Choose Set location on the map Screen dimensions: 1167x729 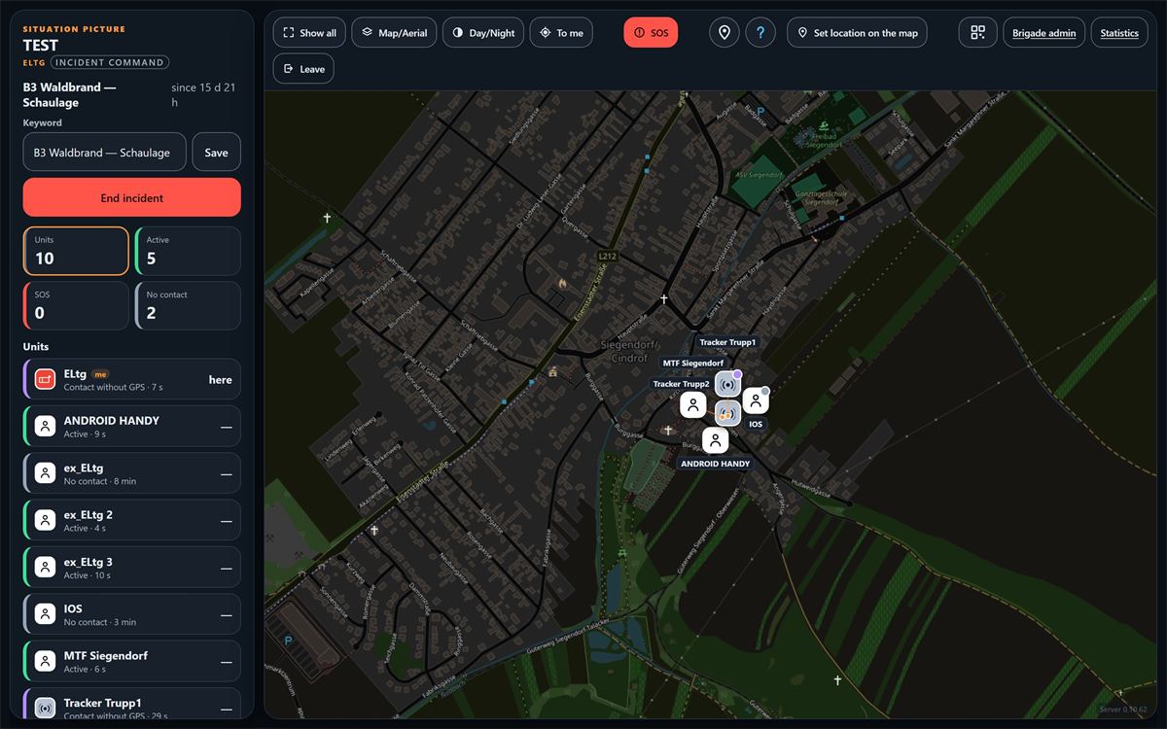click(x=857, y=33)
